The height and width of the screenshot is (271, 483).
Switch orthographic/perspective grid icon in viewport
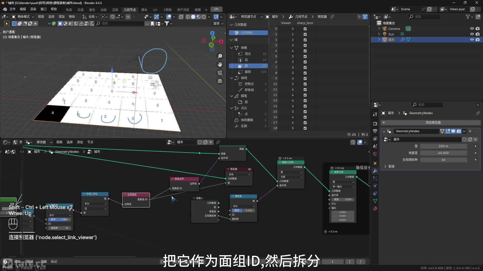220,81
